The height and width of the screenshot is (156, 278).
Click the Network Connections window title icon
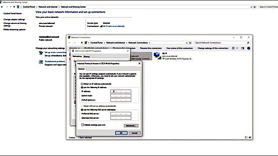[69, 37]
